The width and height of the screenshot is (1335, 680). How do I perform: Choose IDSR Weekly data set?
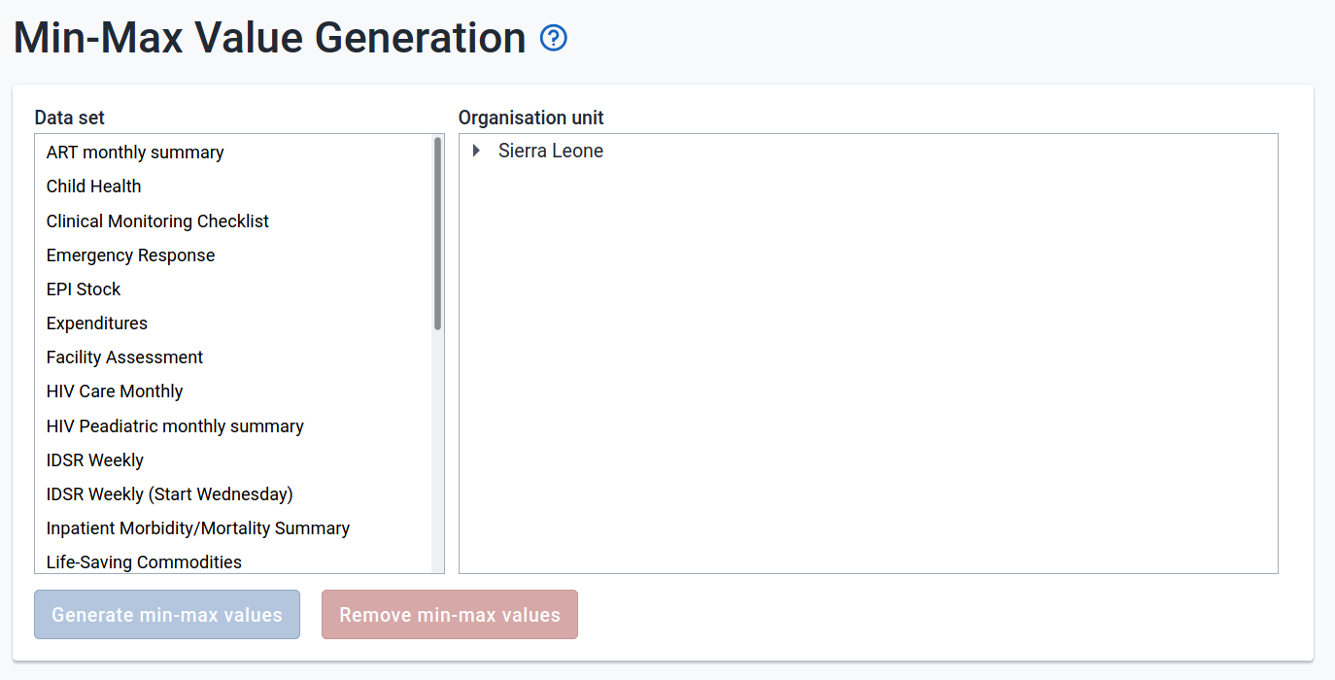(x=95, y=460)
